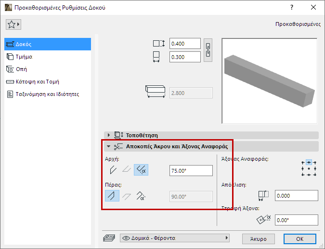Open Κάτοψη και Τομή page

click(x=48, y=82)
